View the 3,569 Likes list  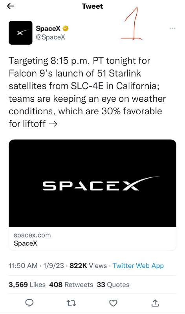tap(27, 285)
